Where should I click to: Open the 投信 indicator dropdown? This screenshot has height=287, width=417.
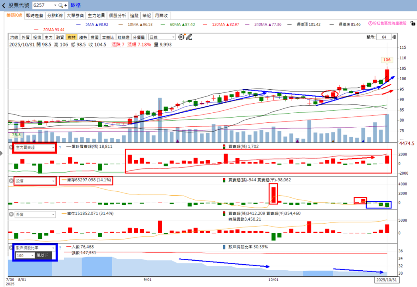coord(35,181)
